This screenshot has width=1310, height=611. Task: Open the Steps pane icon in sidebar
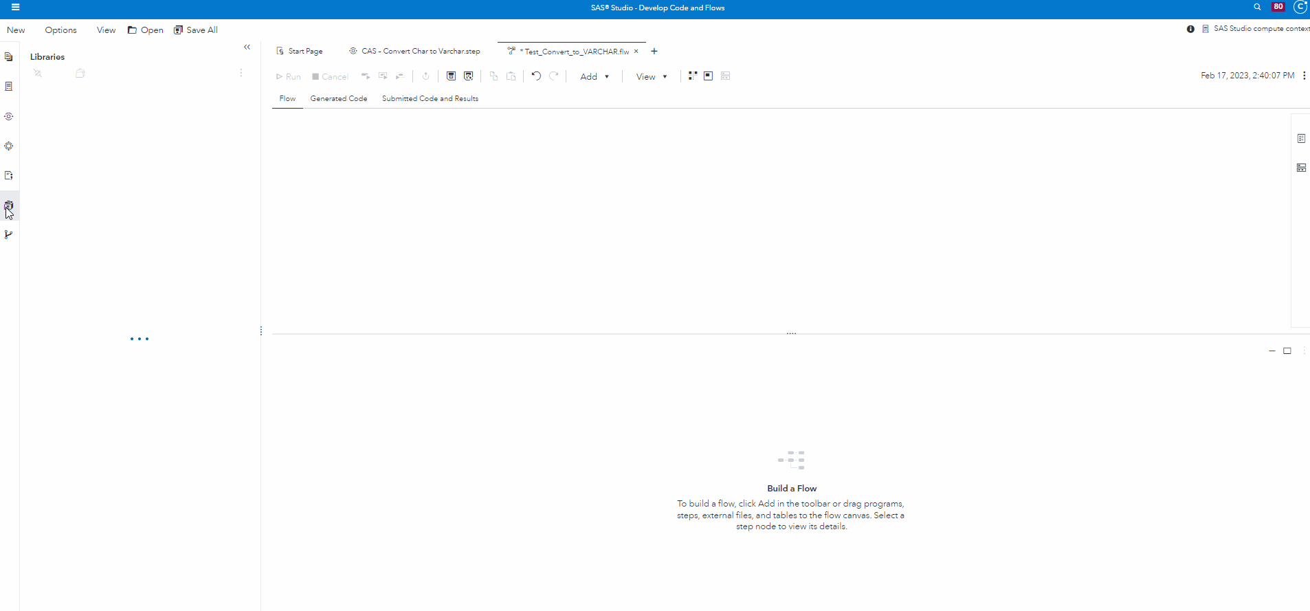point(8,117)
